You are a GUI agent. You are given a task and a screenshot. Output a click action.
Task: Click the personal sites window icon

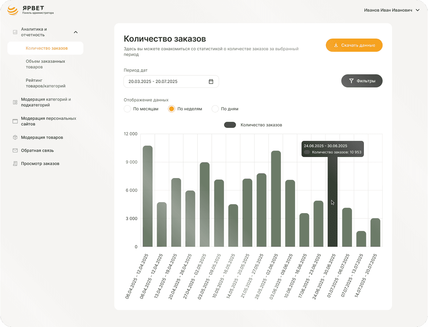coord(15,121)
